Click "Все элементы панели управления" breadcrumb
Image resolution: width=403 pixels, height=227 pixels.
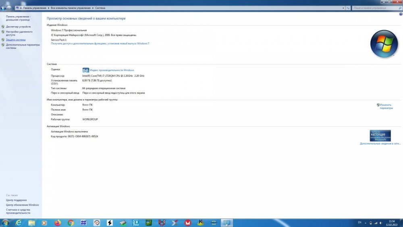pos(71,8)
